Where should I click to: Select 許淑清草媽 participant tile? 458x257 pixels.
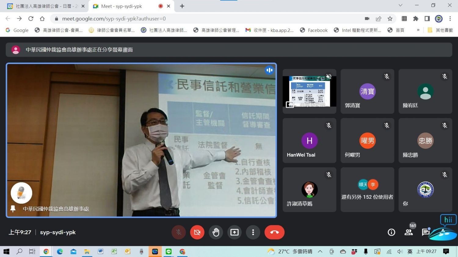click(x=309, y=190)
